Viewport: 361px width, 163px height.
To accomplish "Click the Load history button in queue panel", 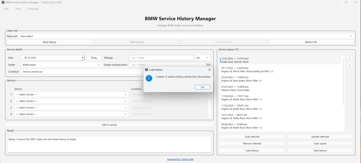I will point(252,151).
